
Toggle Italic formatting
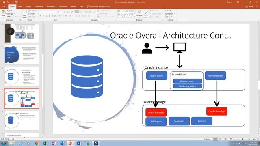[43, 16]
